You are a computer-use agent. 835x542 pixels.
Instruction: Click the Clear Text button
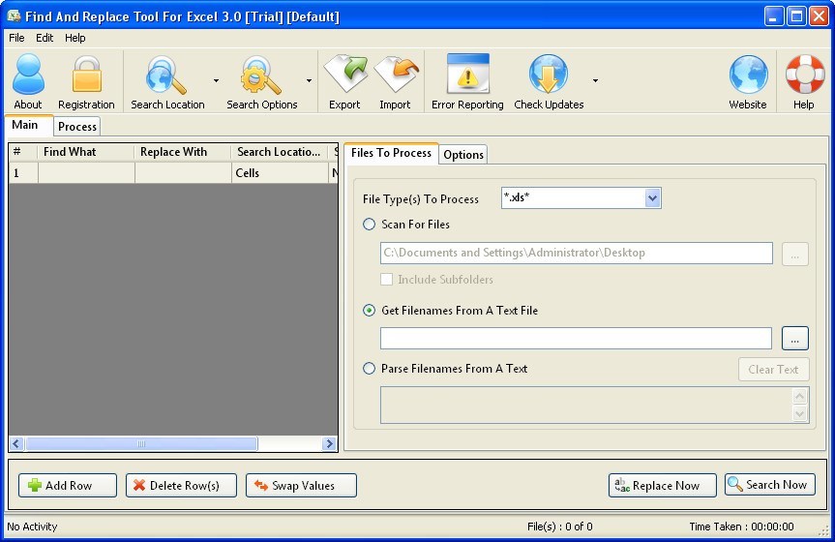(773, 370)
